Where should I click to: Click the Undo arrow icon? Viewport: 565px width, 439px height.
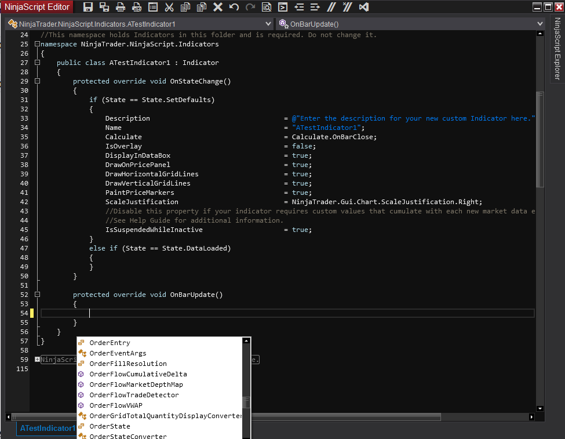pos(234,7)
